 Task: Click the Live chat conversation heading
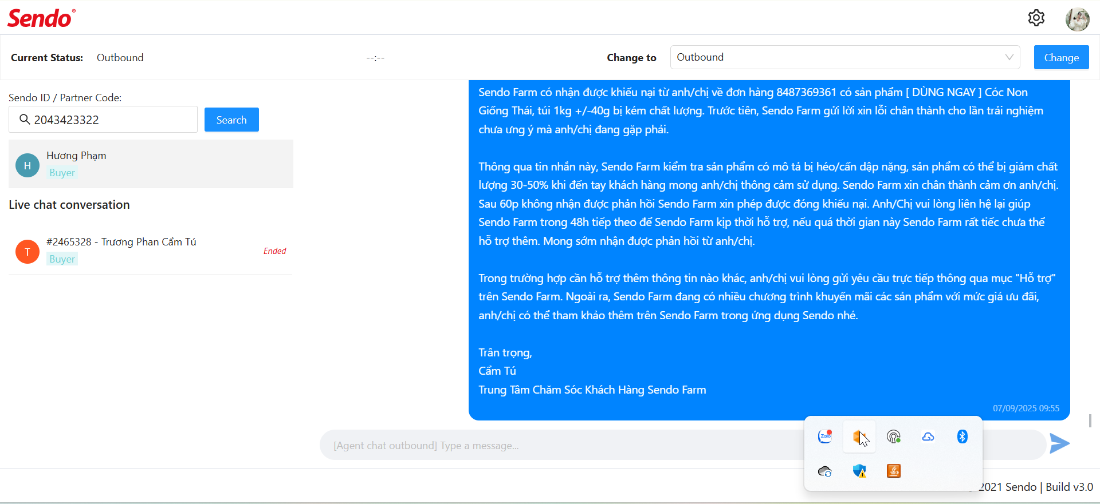tap(69, 205)
